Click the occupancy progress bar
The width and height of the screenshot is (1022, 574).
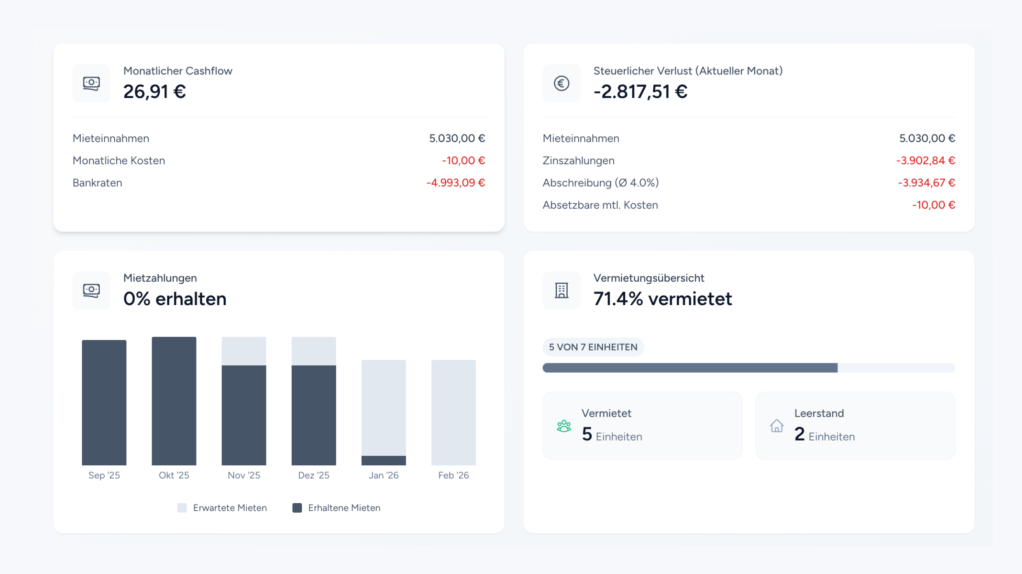(x=749, y=367)
